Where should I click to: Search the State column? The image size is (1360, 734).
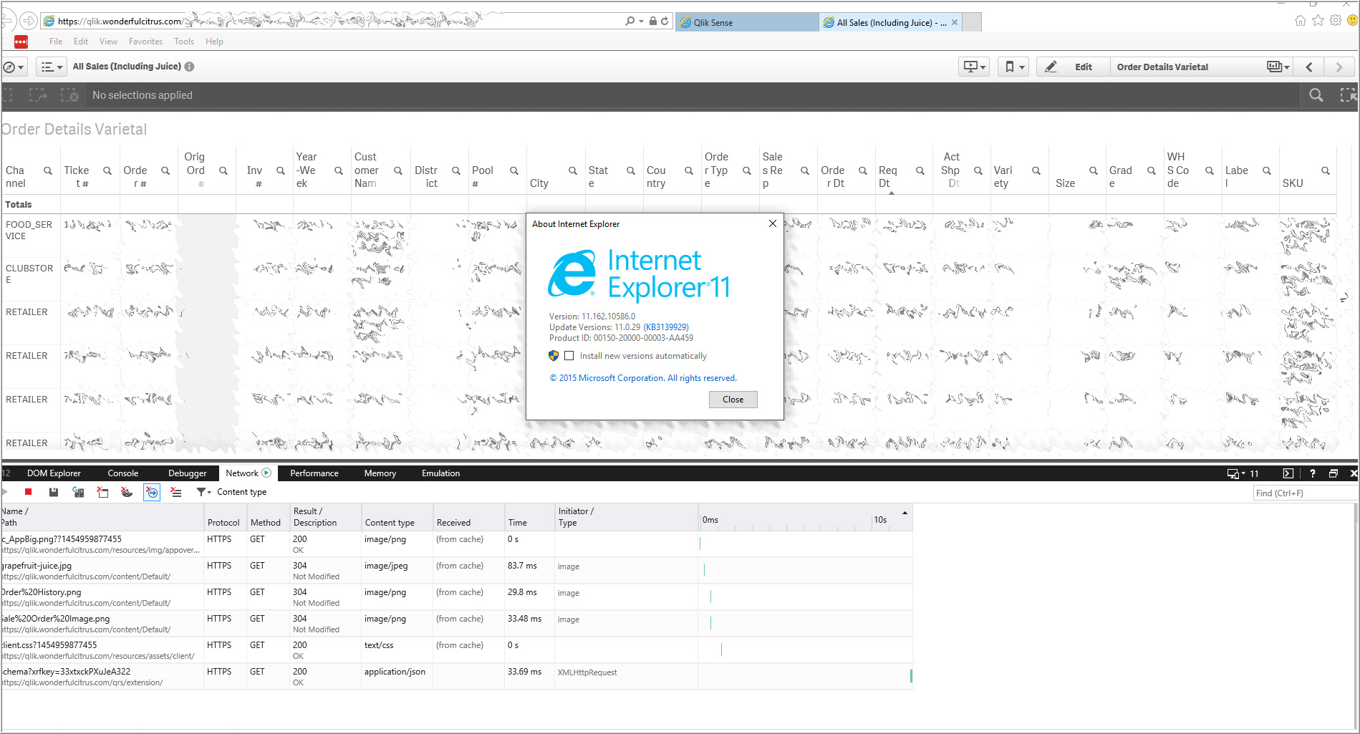click(631, 170)
